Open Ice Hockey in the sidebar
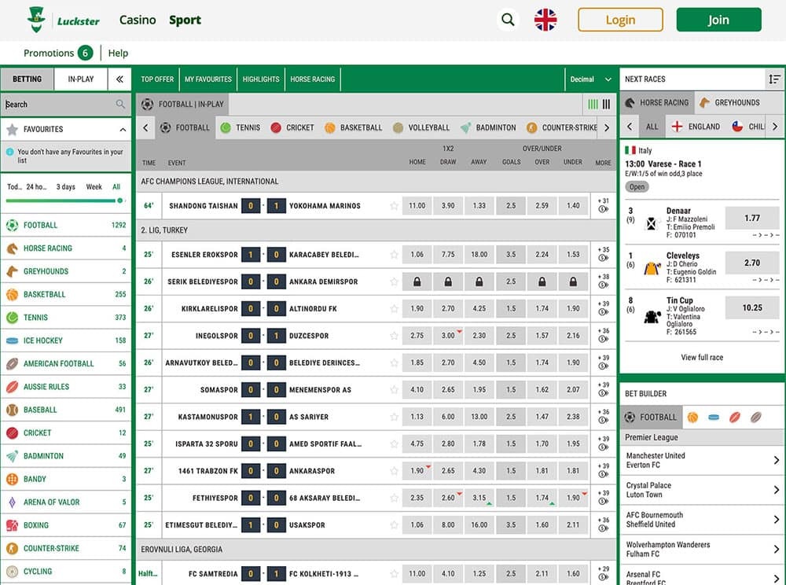The width and height of the screenshot is (786, 585). tap(66, 340)
